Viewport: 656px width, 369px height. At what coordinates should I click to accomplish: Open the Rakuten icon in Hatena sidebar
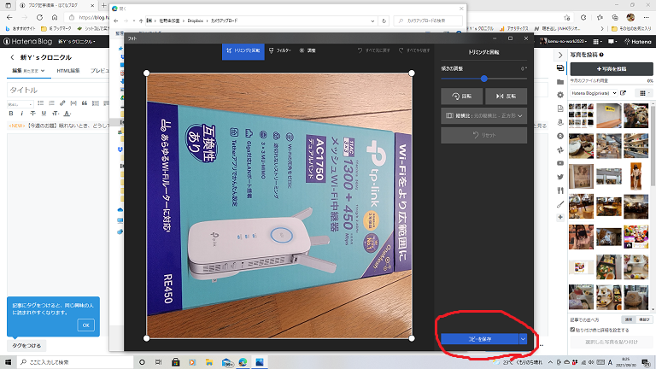pyautogui.click(x=560, y=136)
